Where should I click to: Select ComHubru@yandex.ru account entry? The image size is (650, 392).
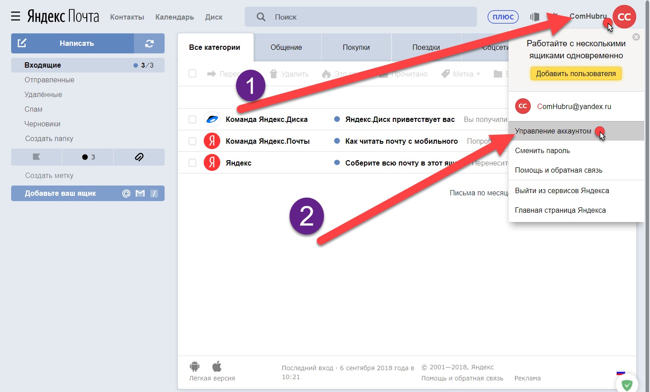576,106
